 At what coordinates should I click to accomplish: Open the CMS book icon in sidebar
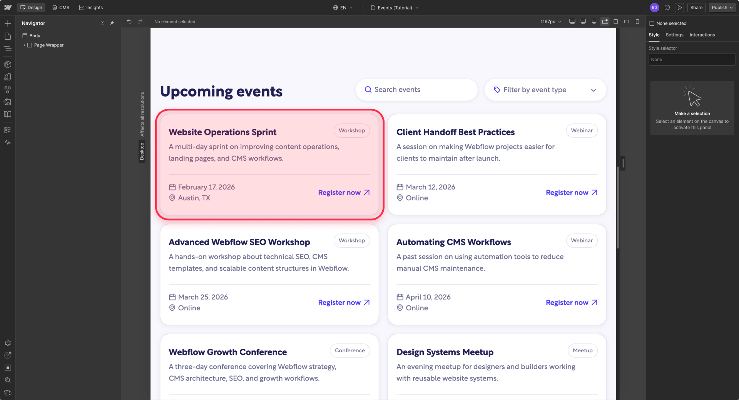[8, 114]
